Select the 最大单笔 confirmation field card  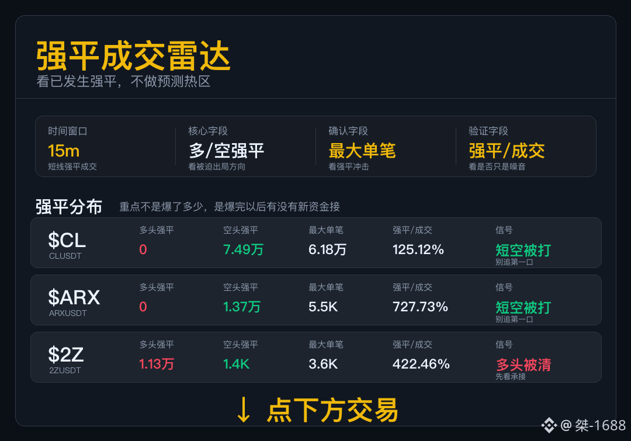tap(386, 147)
